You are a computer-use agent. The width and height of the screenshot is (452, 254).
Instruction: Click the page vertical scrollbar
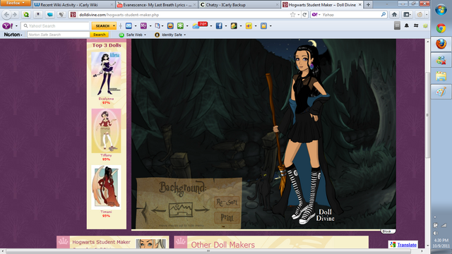(x=427, y=115)
